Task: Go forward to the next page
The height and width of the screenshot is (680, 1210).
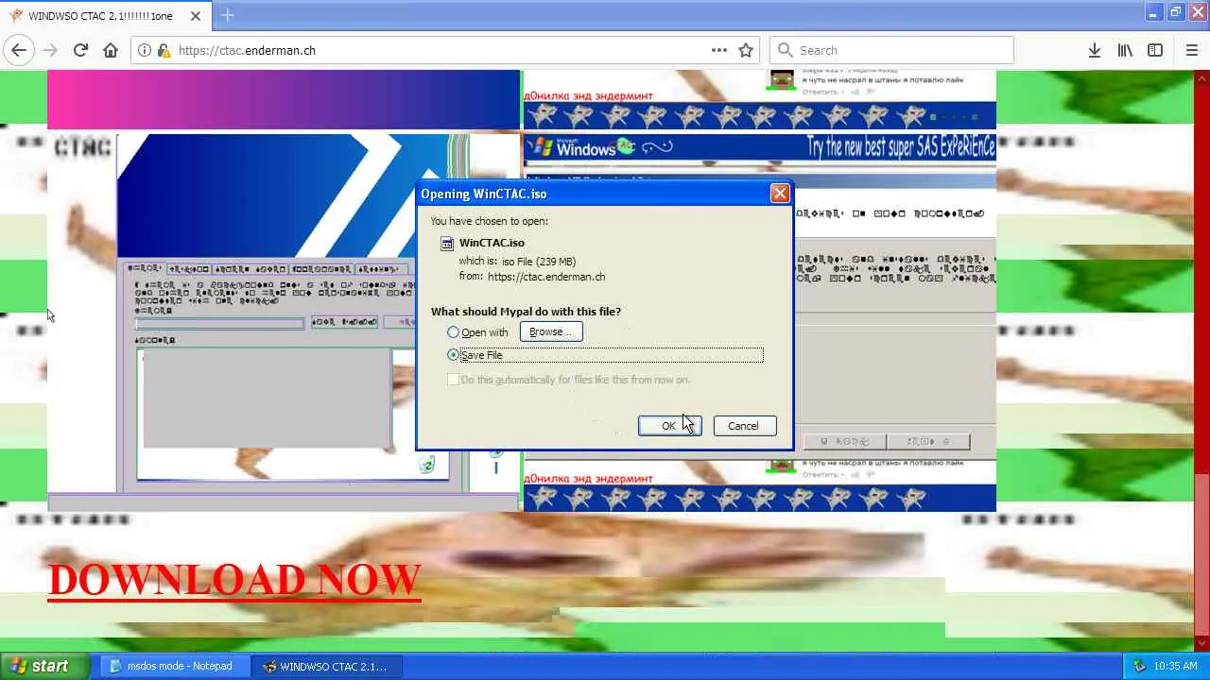Action: [x=50, y=50]
